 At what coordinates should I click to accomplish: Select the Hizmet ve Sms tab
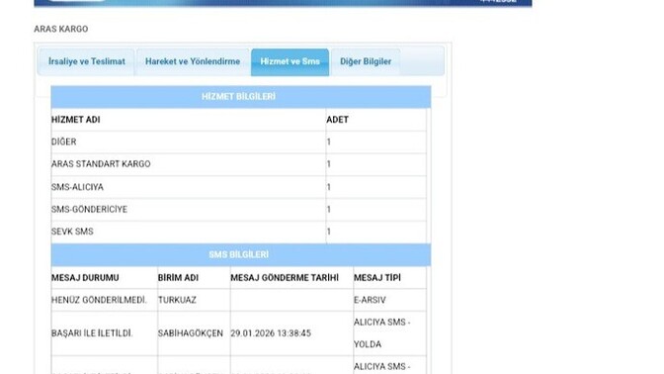click(290, 62)
